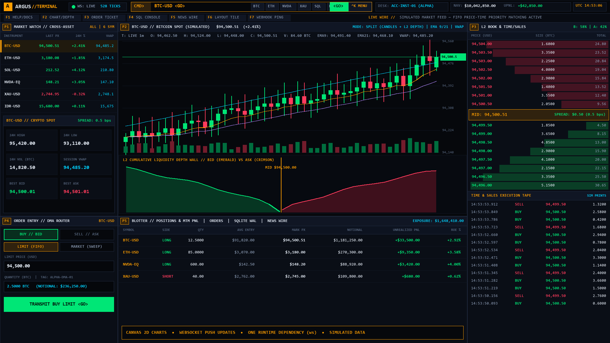Switch to the ORDERS blotter tab
This screenshot has width=610, height=343.
click(216, 221)
